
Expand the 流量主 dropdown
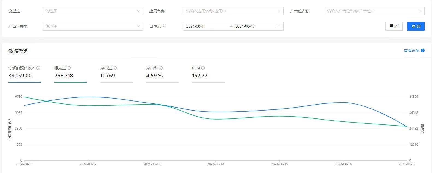point(92,11)
